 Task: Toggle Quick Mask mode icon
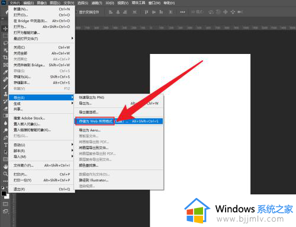point(5,204)
